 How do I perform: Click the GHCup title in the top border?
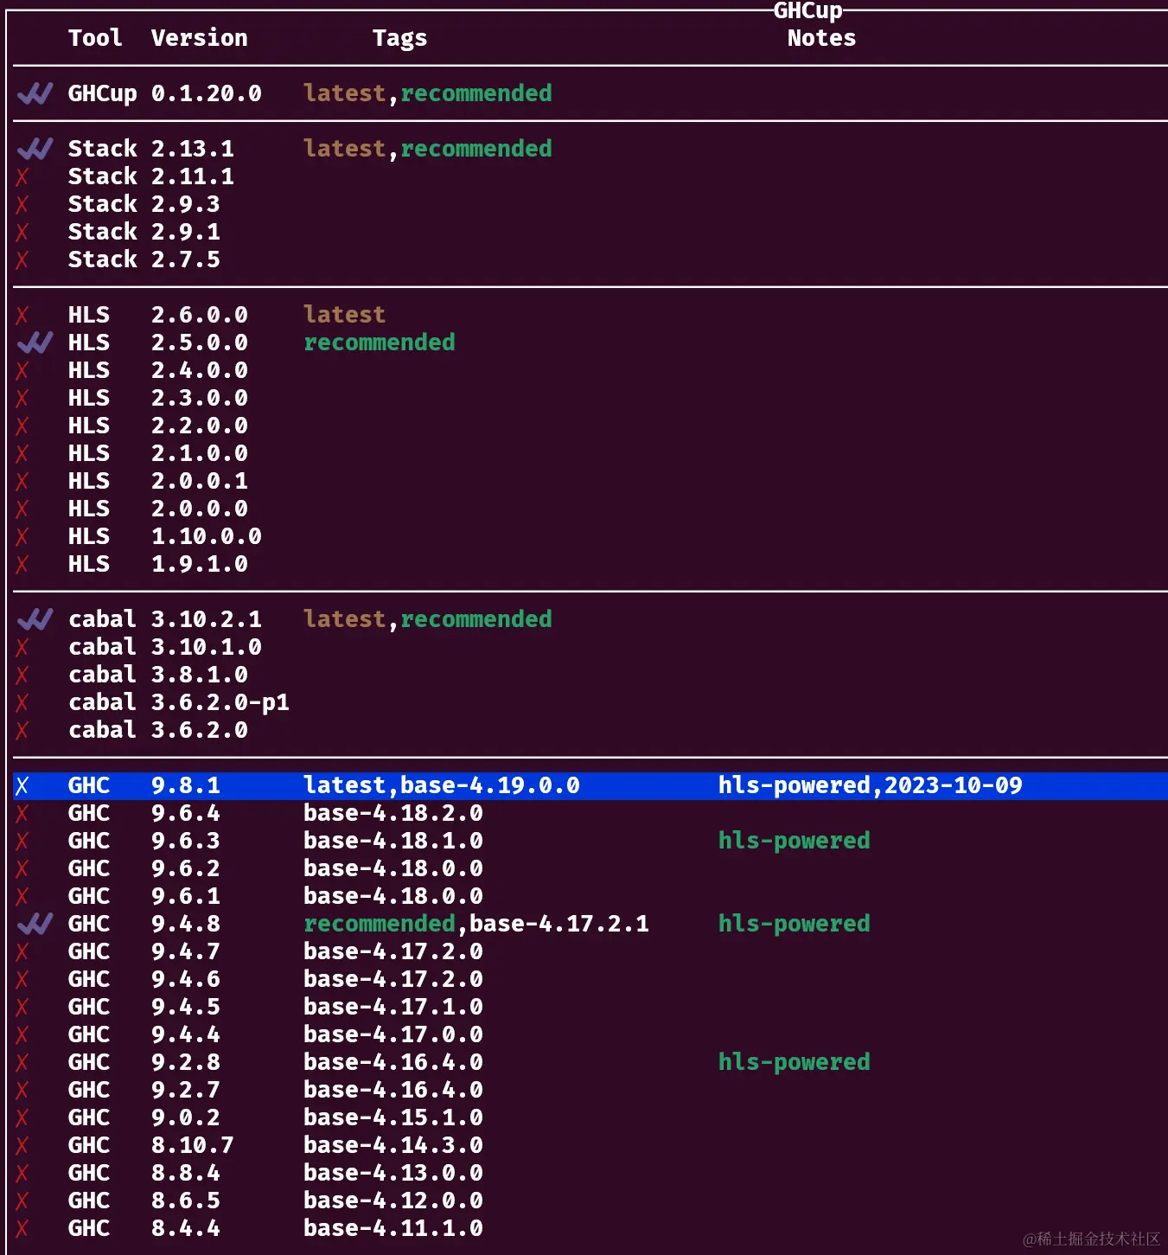pyautogui.click(x=807, y=10)
